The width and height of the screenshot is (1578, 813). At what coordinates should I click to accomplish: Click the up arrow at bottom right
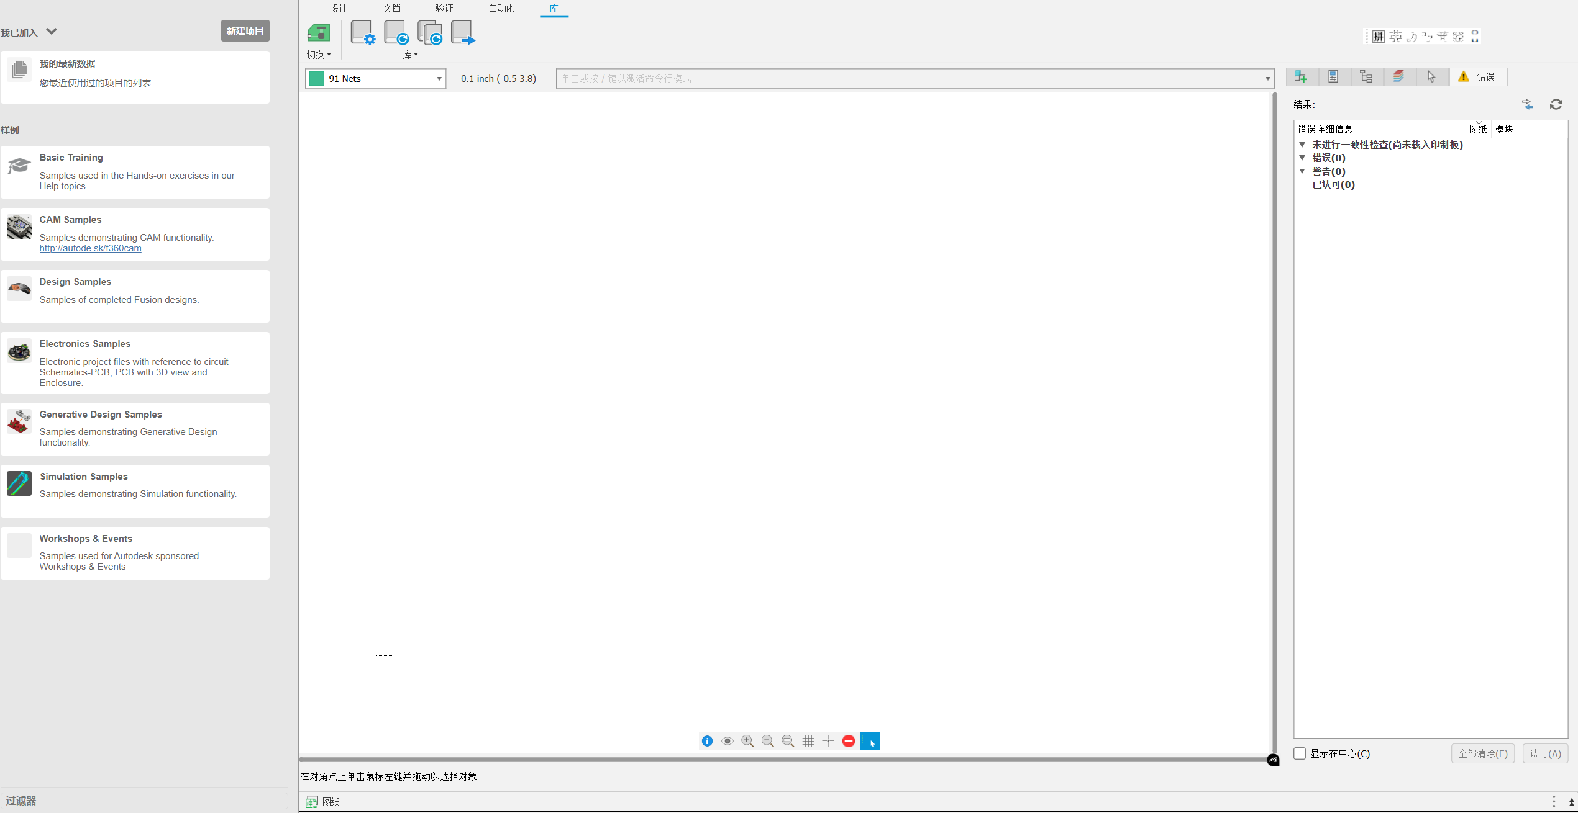(x=1572, y=802)
